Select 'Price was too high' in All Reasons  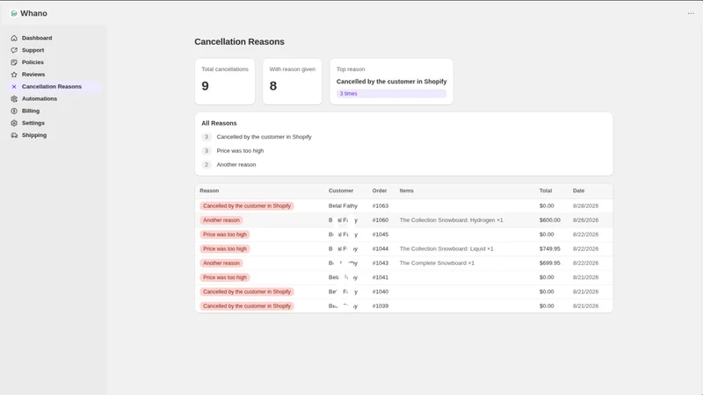pos(240,151)
